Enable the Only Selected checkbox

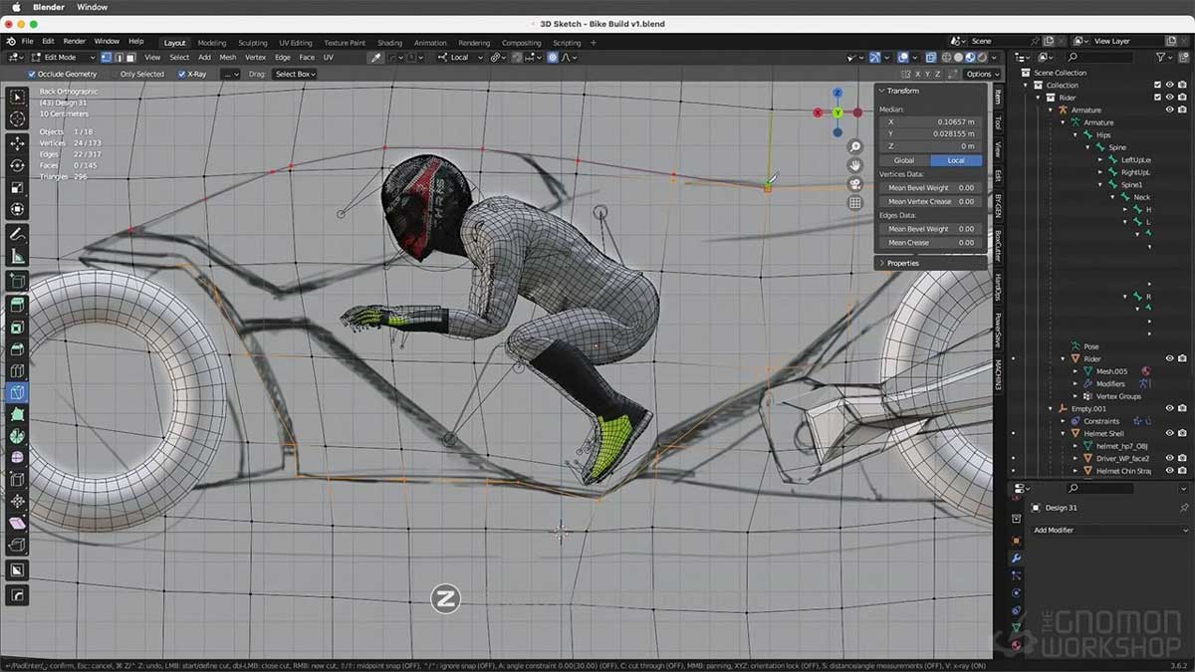tap(116, 74)
